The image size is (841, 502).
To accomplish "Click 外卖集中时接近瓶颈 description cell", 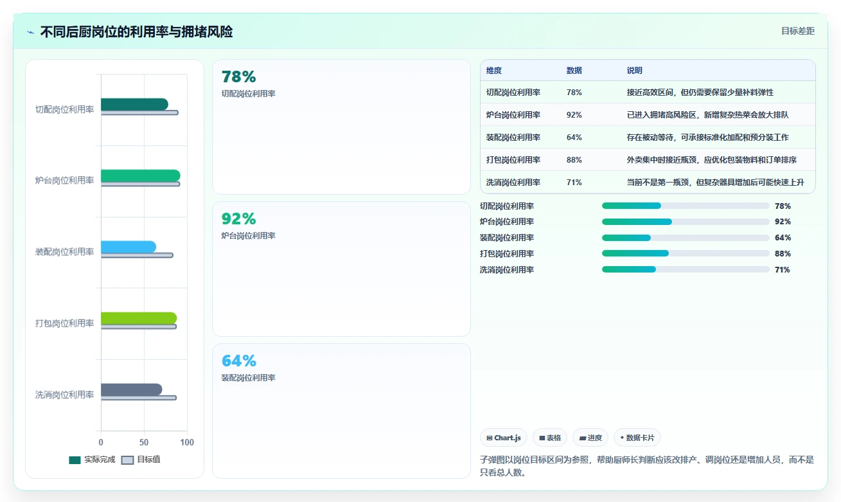I will pos(711,160).
